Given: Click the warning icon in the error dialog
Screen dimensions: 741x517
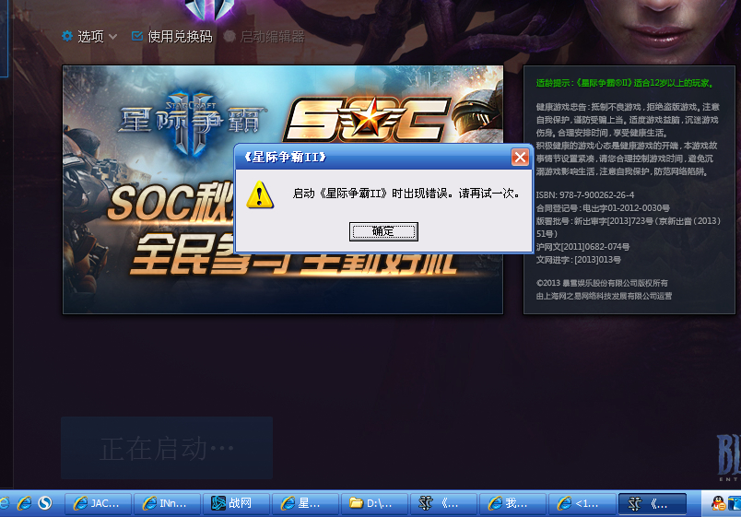Looking at the screenshot, I should 260,194.
